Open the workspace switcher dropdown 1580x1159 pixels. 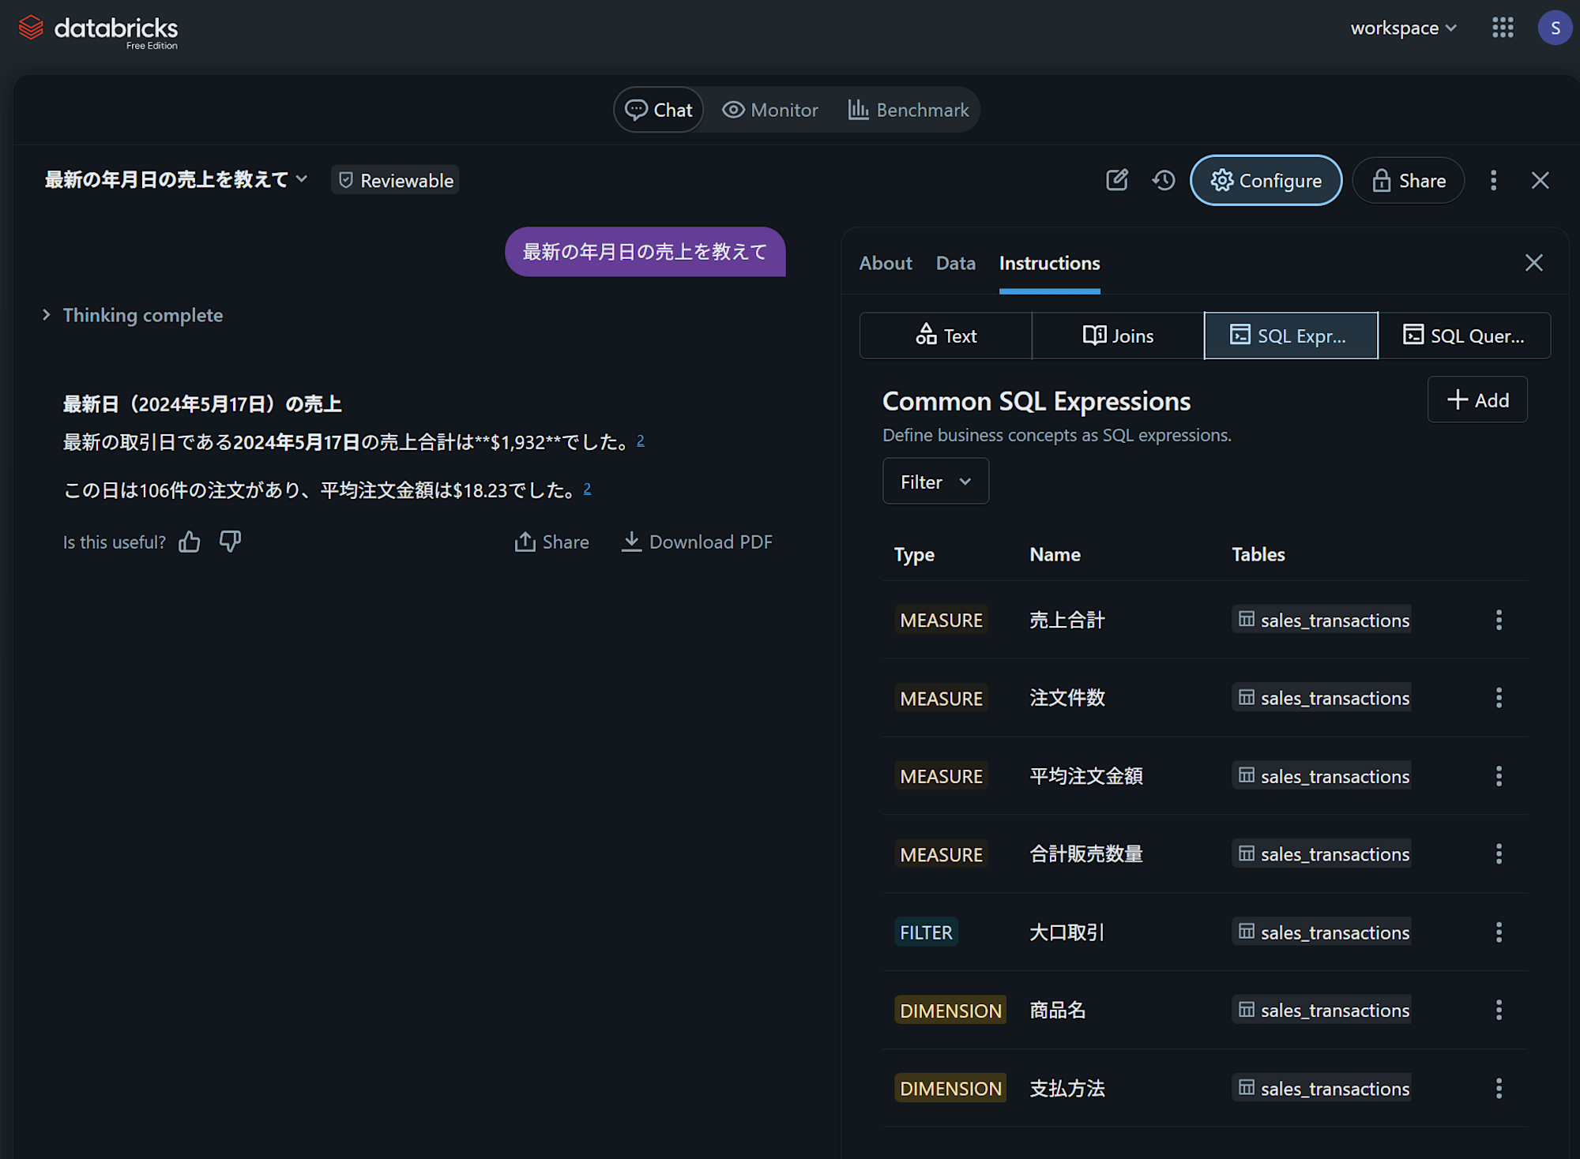[x=1403, y=28]
